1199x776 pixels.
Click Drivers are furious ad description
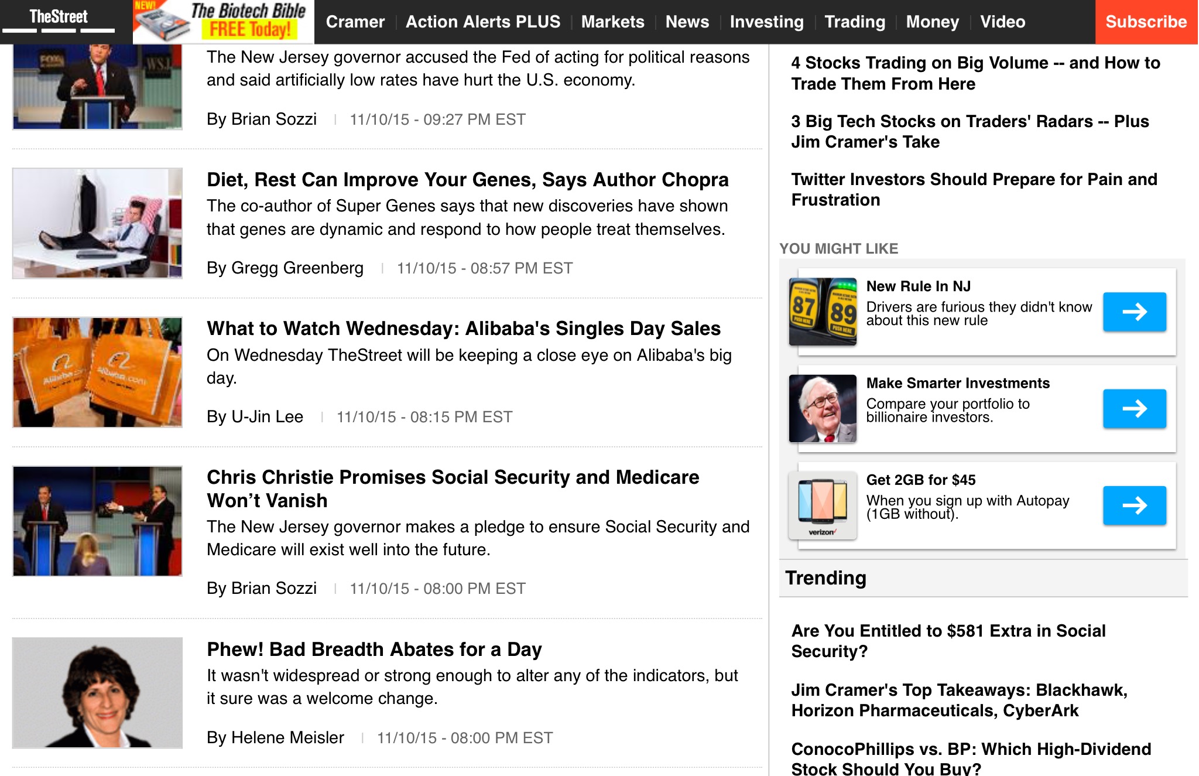[979, 313]
